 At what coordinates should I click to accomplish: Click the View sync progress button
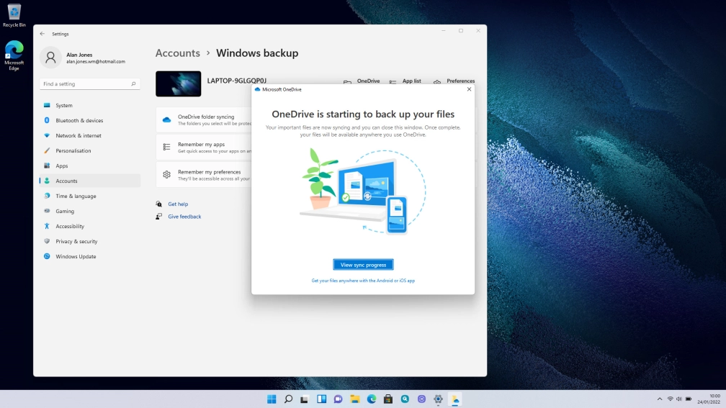point(363,265)
